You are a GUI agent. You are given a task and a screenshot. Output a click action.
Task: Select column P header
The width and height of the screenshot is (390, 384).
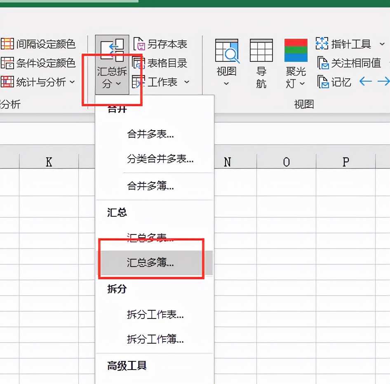point(346,162)
